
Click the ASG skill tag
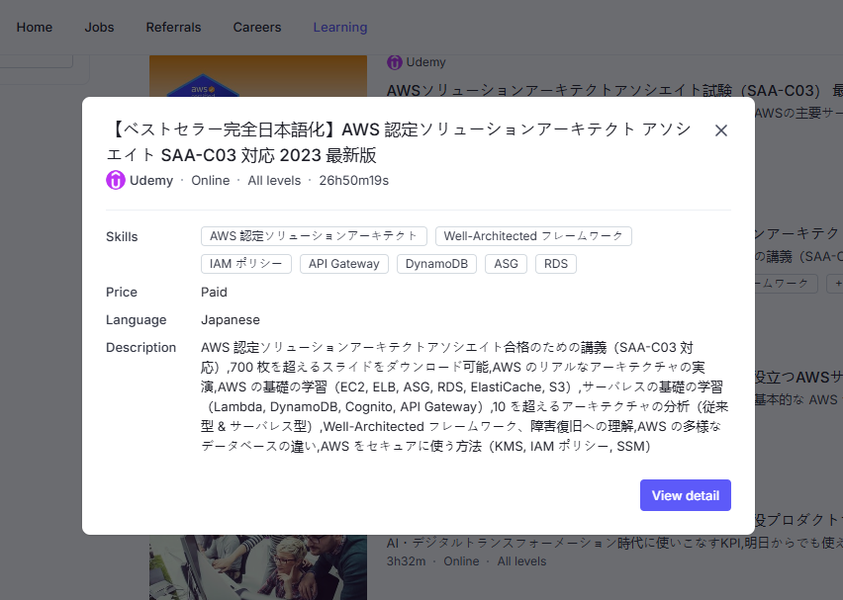tap(506, 264)
